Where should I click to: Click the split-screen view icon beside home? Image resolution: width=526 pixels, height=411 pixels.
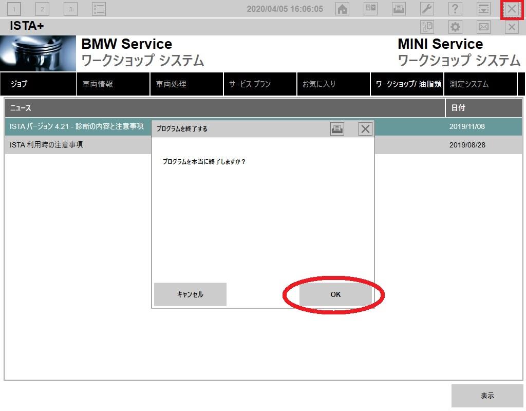click(370, 9)
